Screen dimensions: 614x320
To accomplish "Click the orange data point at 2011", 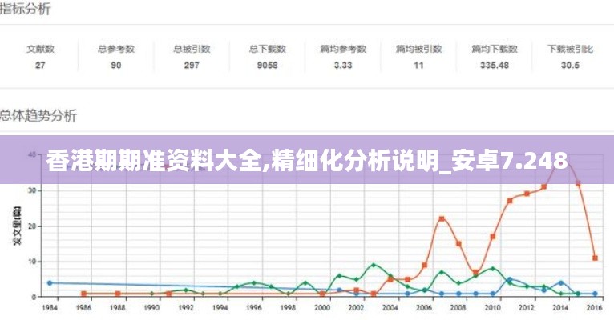I will click(x=510, y=200).
